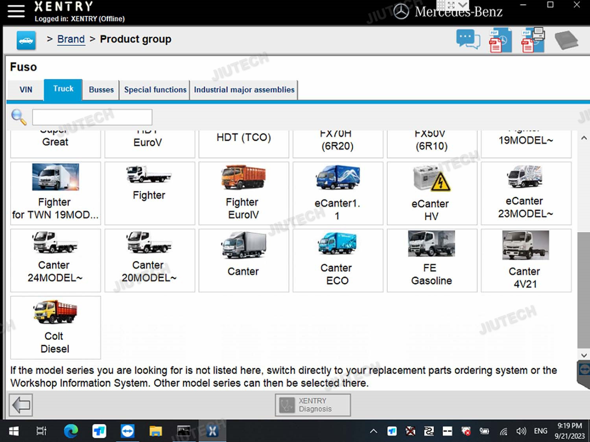The image size is (590, 442).
Task: Open TeamViewer from the taskbar
Action: (x=127, y=431)
